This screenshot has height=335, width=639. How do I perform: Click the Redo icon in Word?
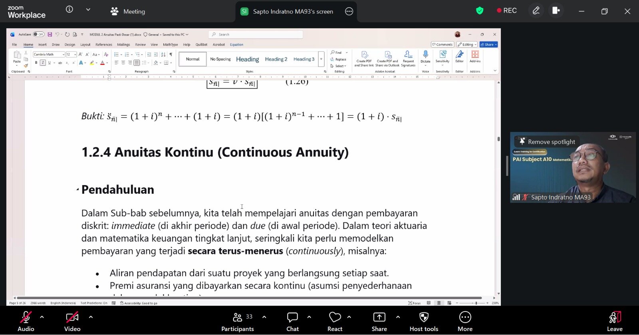[67, 35]
